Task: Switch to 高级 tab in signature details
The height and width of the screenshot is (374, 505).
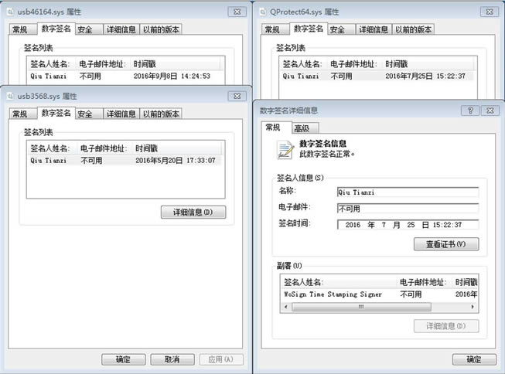Action: coord(302,128)
